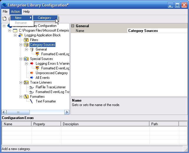Open the File menu

coord(5,12)
